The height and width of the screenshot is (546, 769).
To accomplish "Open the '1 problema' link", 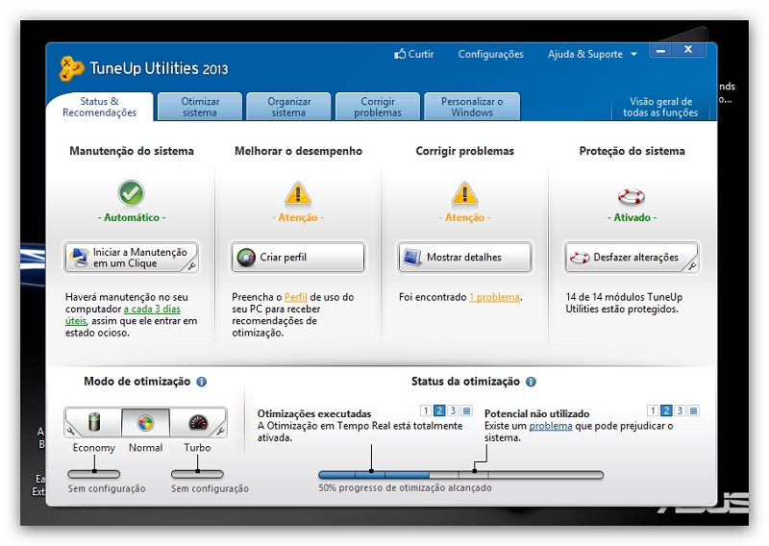I will 494,298.
